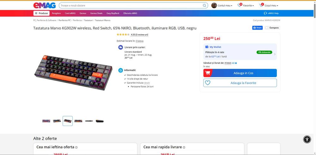Click the Adauga la Favorite button
Viewport: 316px width, 155px height.
click(240, 83)
